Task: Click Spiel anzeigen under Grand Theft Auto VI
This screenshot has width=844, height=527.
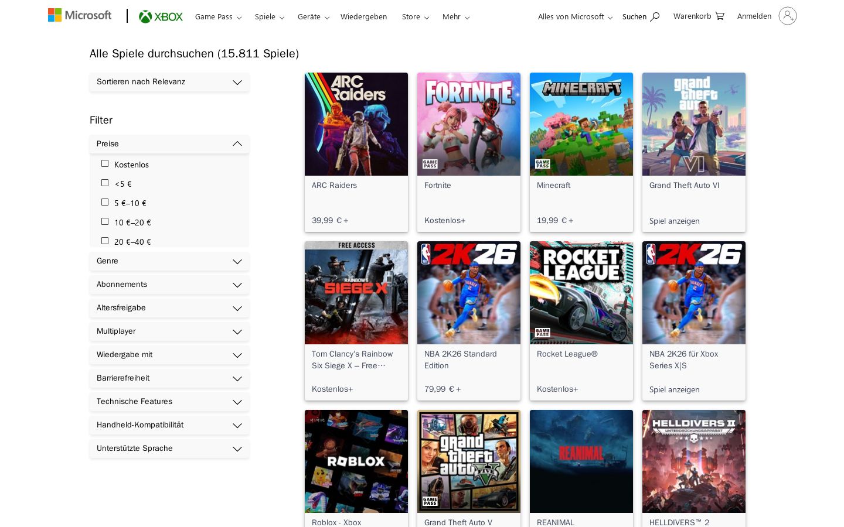Action: click(x=674, y=221)
